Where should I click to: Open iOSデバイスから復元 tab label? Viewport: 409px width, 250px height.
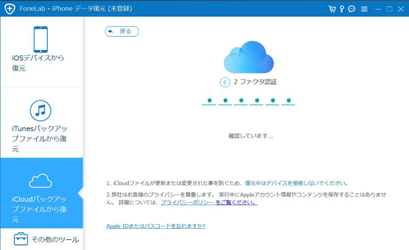coord(38,63)
